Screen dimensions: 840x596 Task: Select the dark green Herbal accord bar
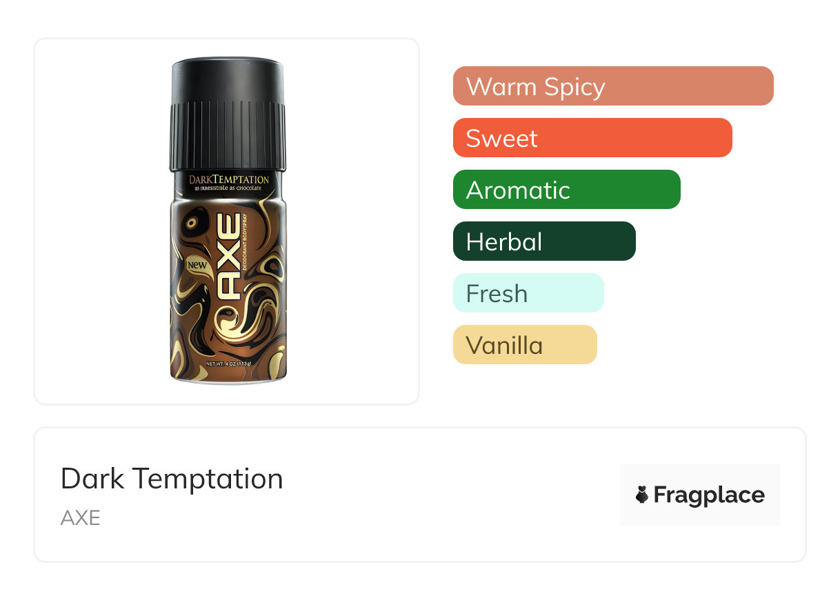(x=543, y=241)
